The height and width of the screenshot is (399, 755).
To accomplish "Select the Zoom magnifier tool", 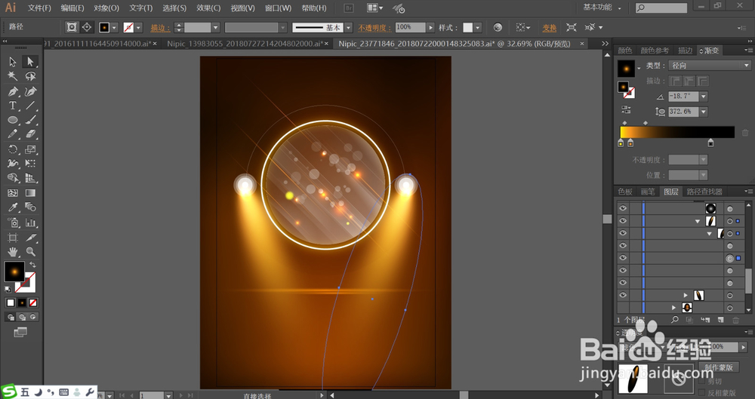I will pyautogui.click(x=30, y=251).
